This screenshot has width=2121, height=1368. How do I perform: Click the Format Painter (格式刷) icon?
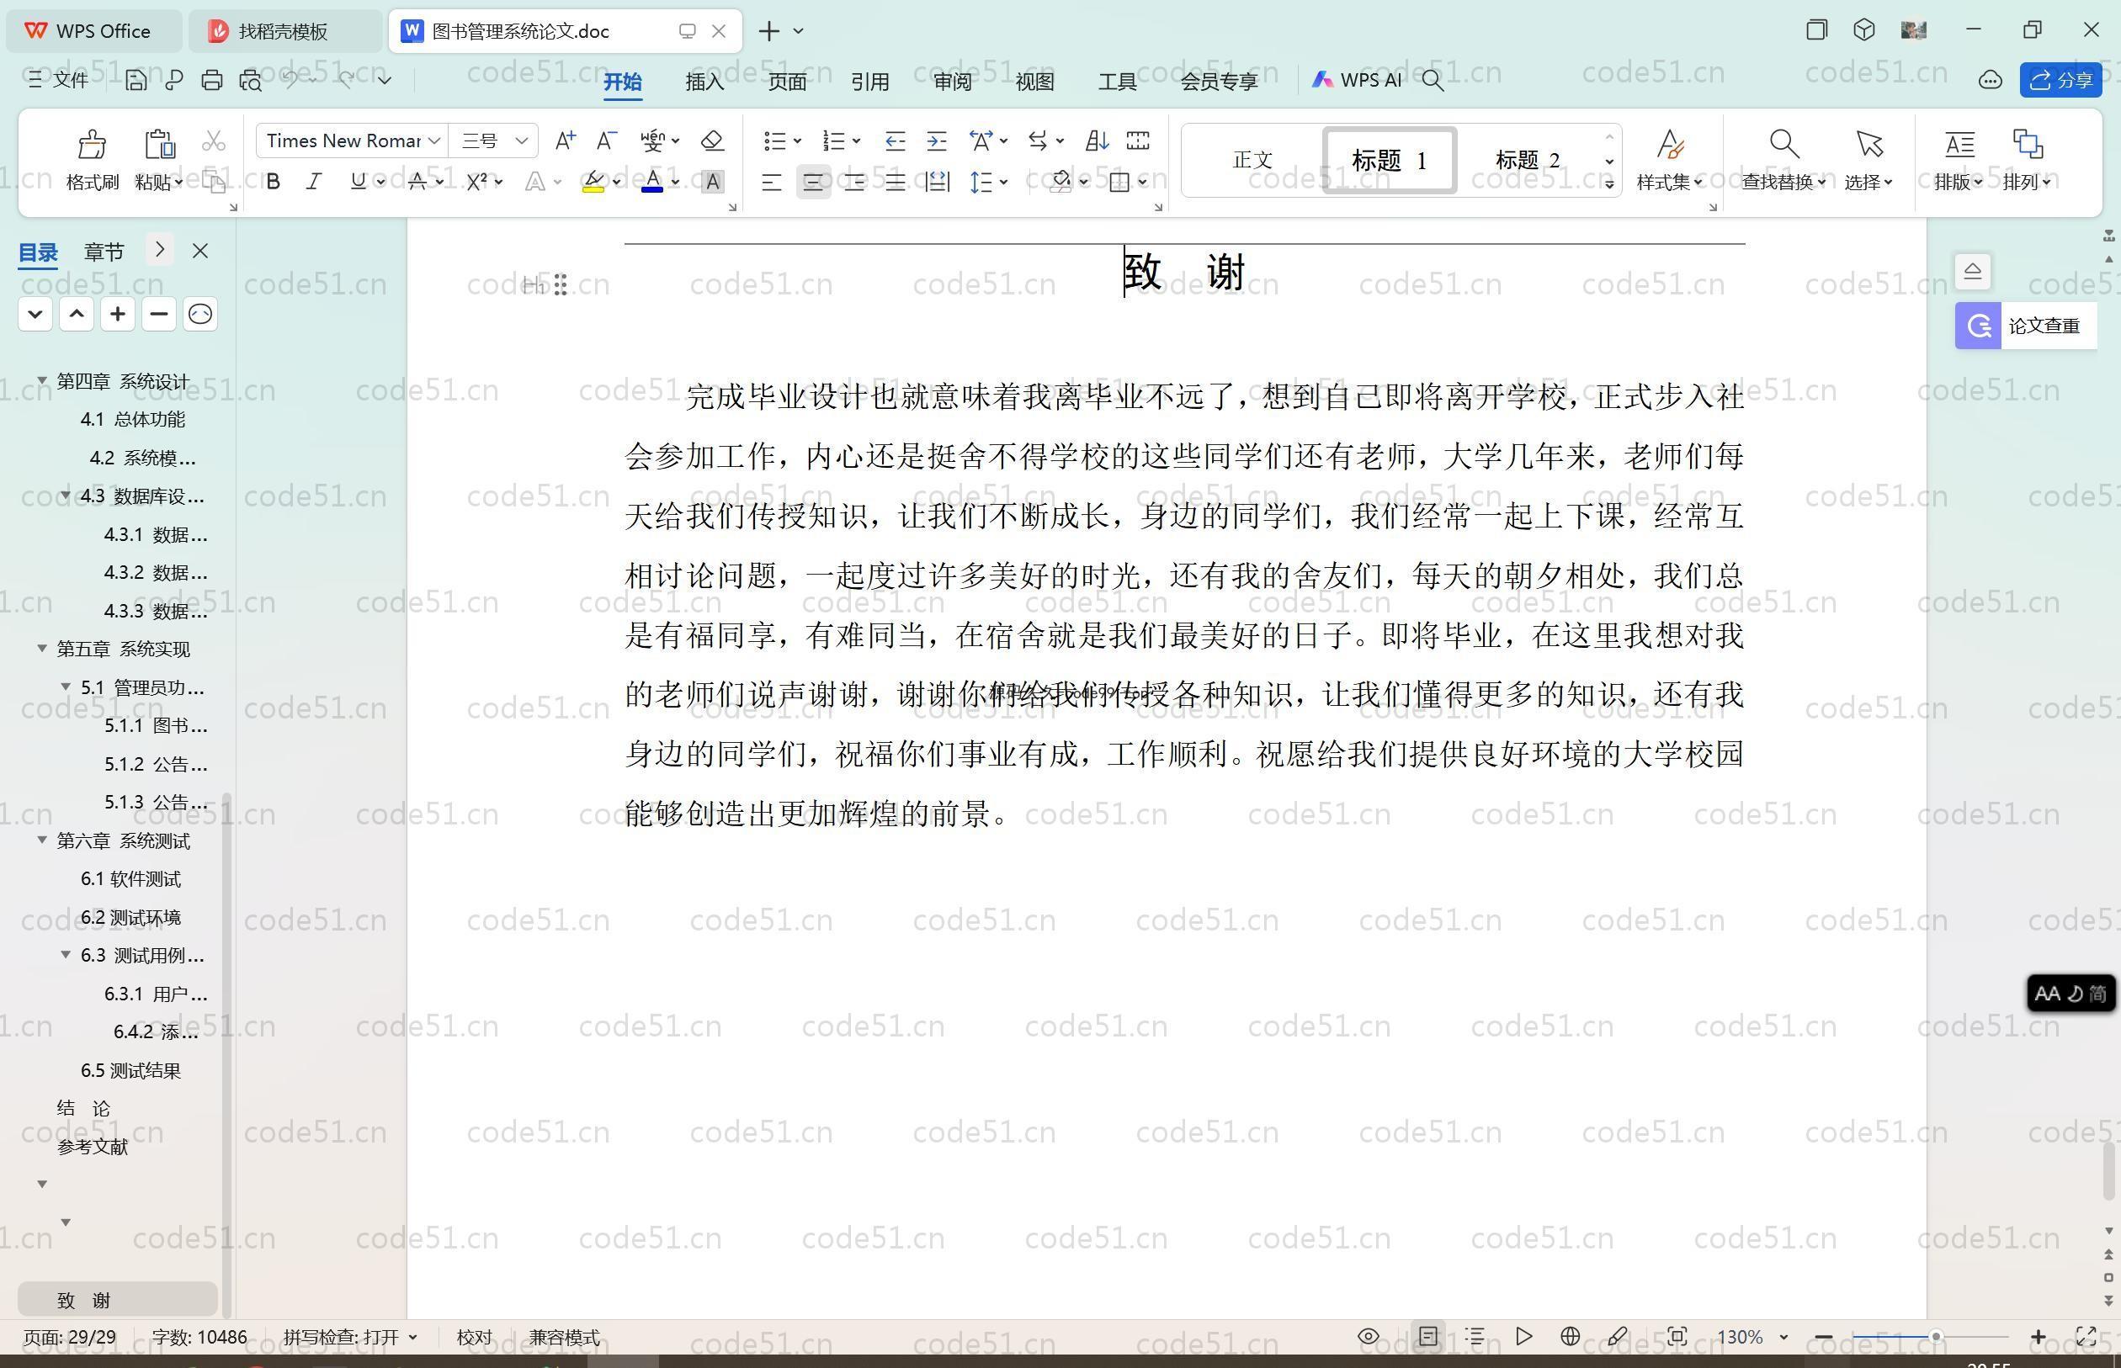93,144
